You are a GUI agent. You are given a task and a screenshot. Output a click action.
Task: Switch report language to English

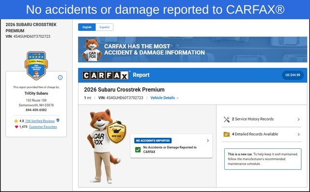tap(87, 27)
